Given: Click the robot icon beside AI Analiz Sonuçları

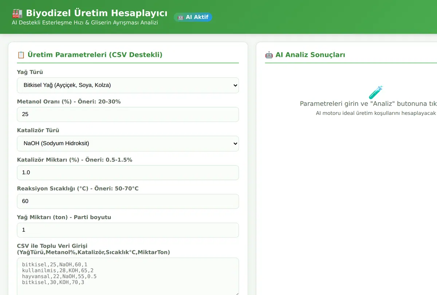Looking at the screenshot, I should pos(269,55).
